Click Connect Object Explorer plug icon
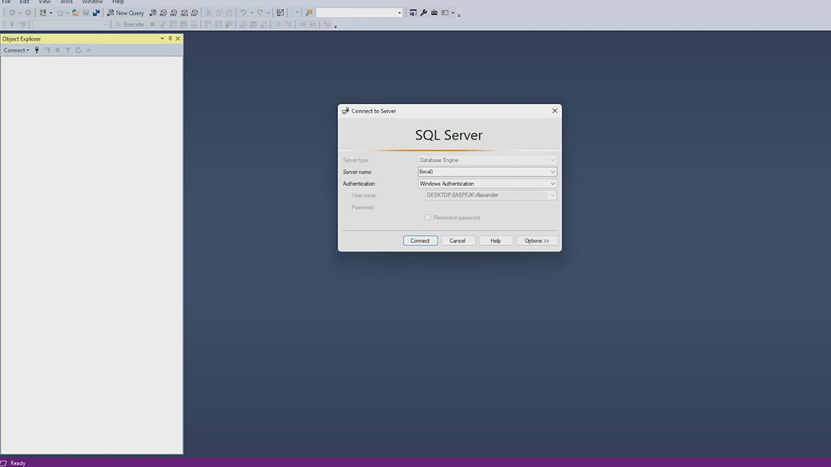Image resolution: width=831 pixels, height=467 pixels. point(37,50)
